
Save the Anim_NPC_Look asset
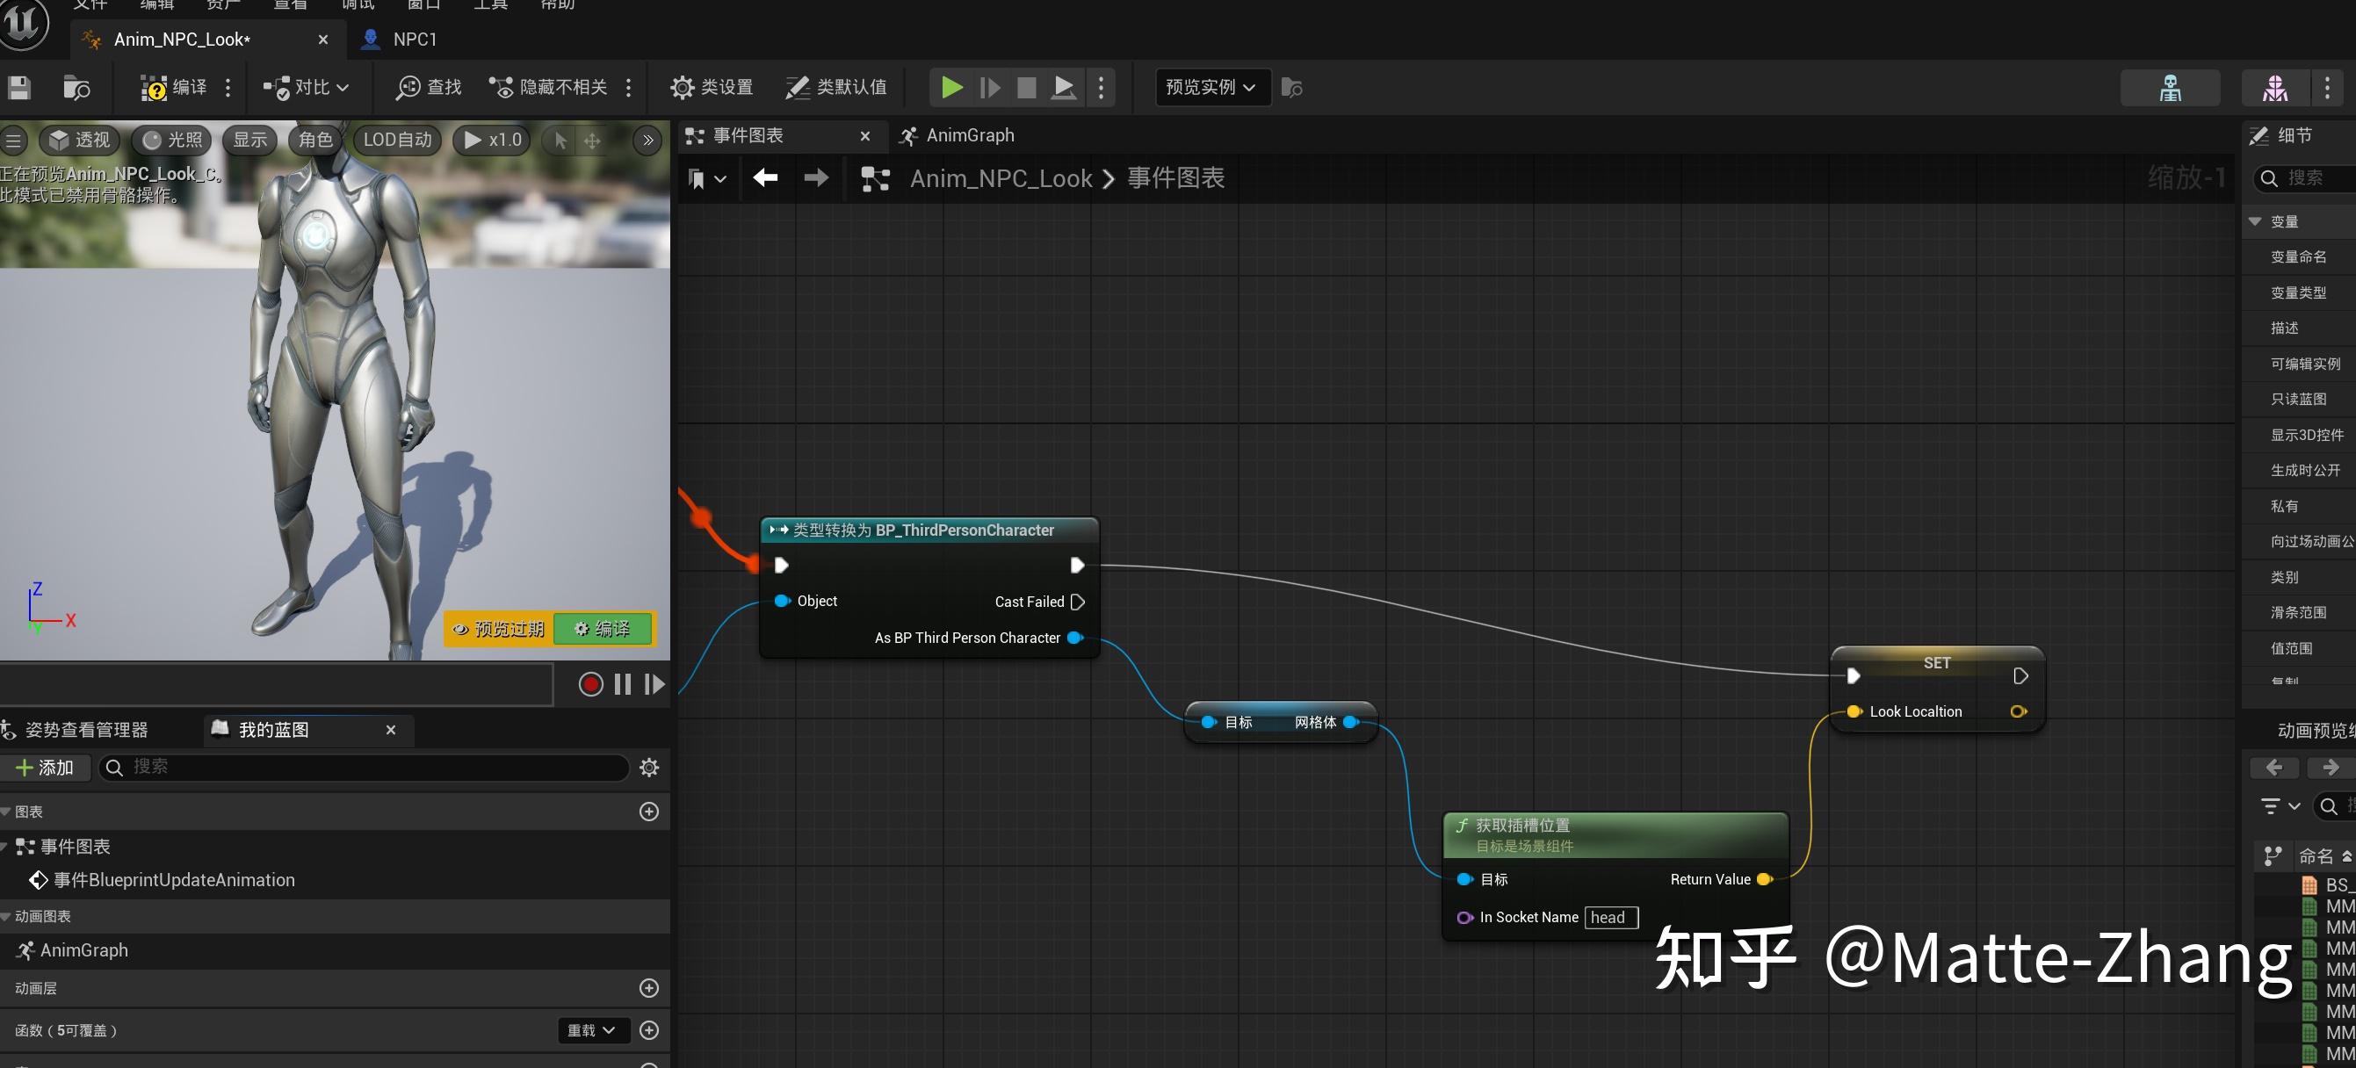pos(18,87)
